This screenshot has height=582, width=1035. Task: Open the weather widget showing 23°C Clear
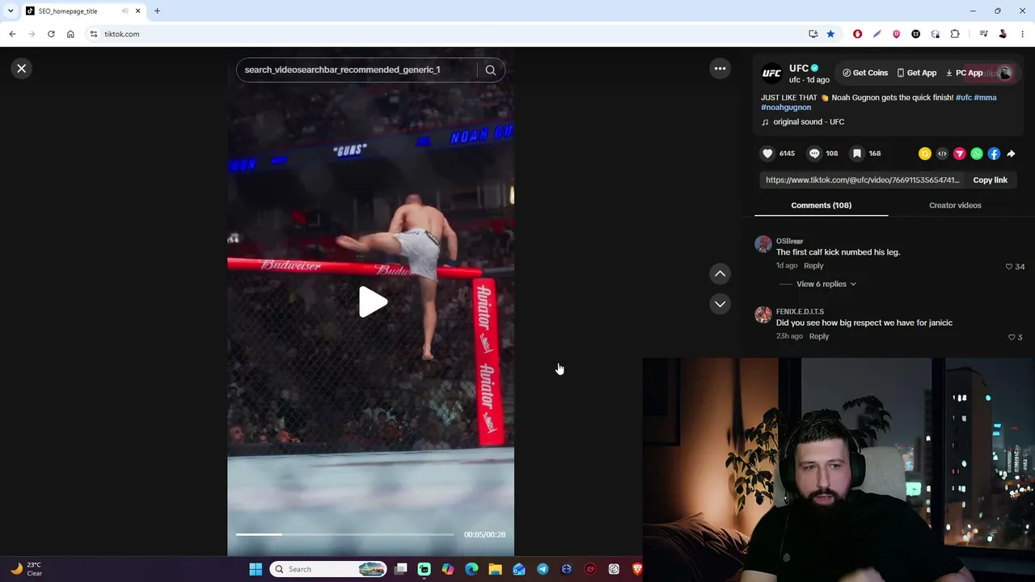(24, 569)
